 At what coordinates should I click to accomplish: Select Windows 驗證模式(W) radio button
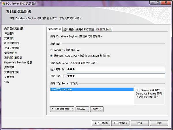click(x=51, y=50)
